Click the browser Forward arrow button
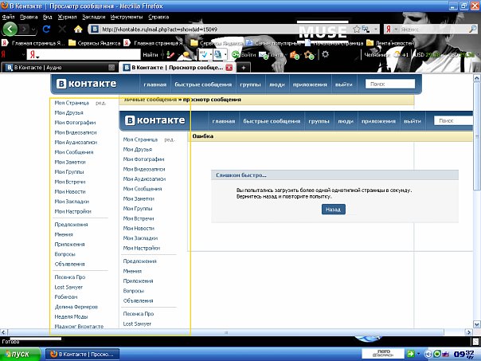 point(25,29)
